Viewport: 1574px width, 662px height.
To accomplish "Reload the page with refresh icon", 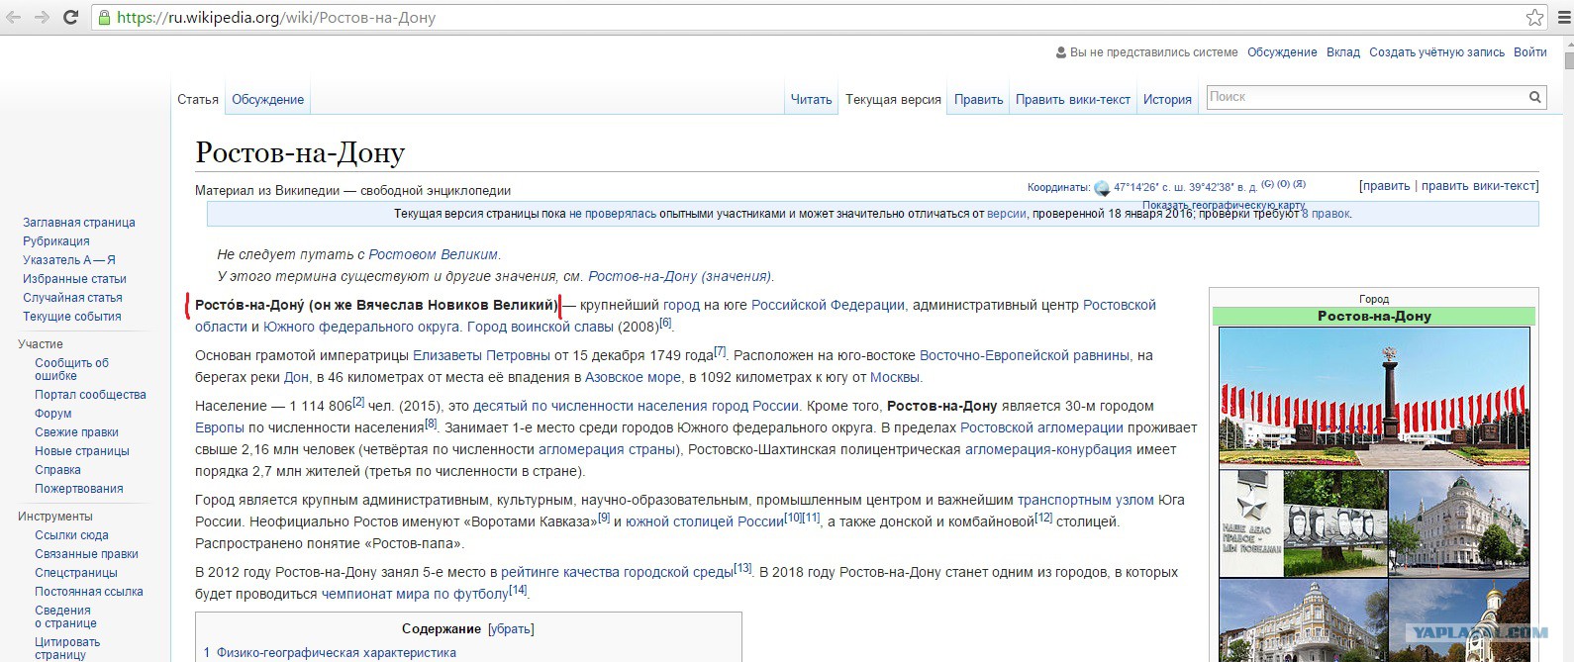I will tap(70, 17).
